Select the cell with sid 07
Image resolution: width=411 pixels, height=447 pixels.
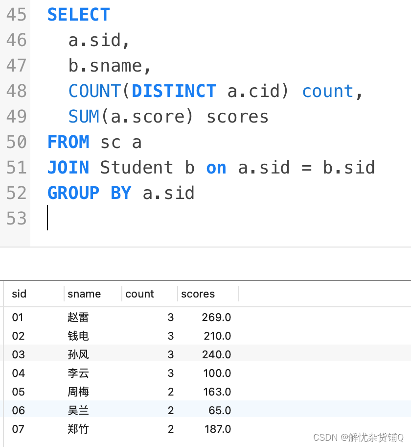(x=18, y=429)
